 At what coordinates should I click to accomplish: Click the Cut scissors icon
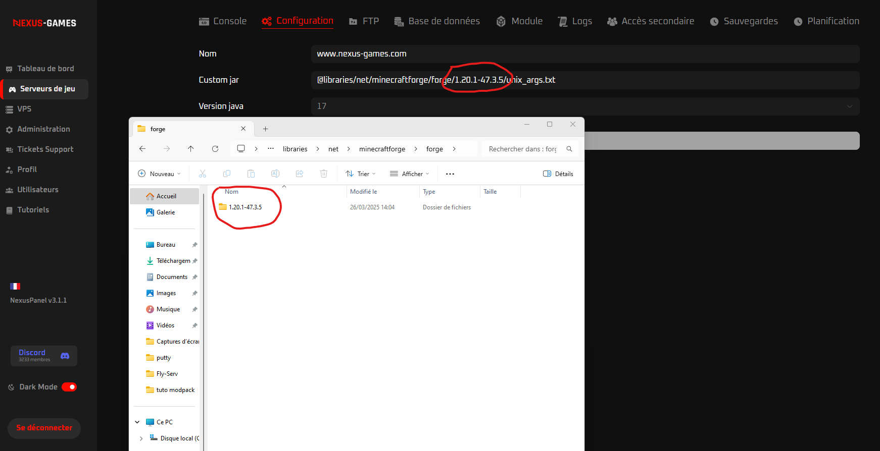coord(203,174)
